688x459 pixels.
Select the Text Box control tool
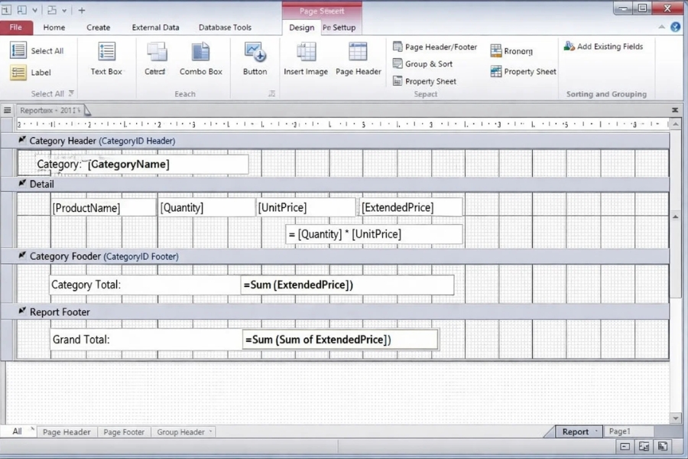pos(106,59)
